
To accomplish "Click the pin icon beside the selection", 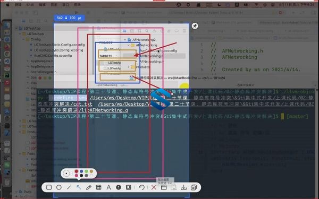I will [195, 26].
